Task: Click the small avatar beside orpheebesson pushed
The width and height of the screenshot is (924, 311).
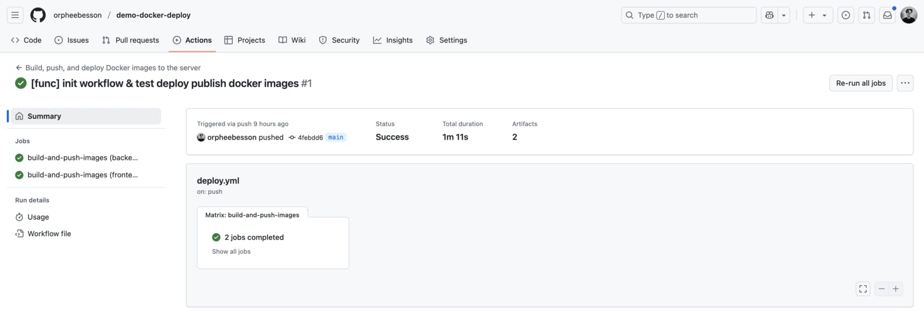Action: [201, 137]
